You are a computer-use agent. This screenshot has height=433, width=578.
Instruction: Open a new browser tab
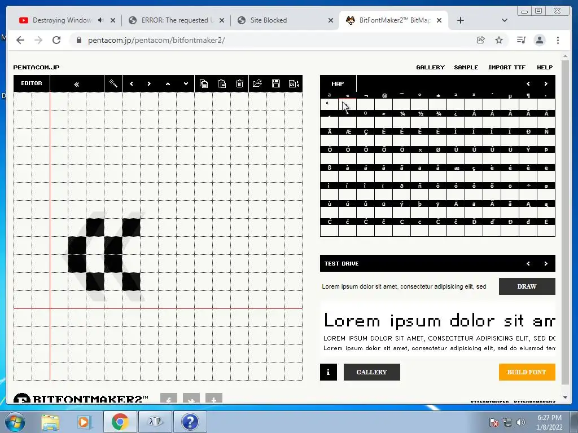coord(461,20)
